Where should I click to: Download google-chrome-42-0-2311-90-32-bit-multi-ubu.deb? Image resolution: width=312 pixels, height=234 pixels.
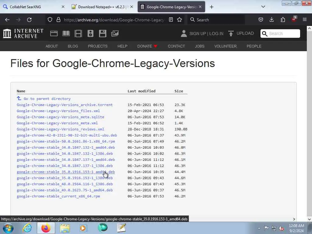(67, 135)
